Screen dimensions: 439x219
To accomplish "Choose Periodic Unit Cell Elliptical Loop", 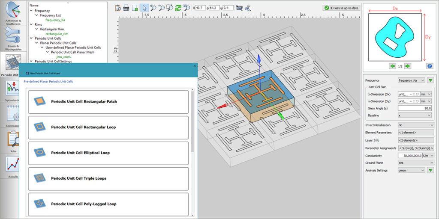I will [x=108, y=153].
